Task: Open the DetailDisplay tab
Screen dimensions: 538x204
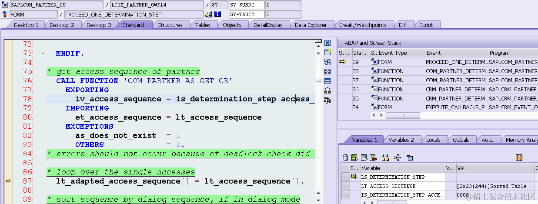Action: pos(268,25)
